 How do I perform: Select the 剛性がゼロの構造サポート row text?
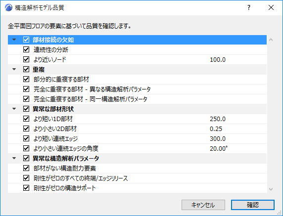[65, 188]
